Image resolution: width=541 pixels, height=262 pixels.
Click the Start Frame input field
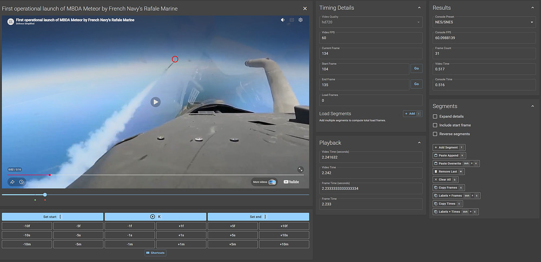pyautogui.click(x=364, y=69)
